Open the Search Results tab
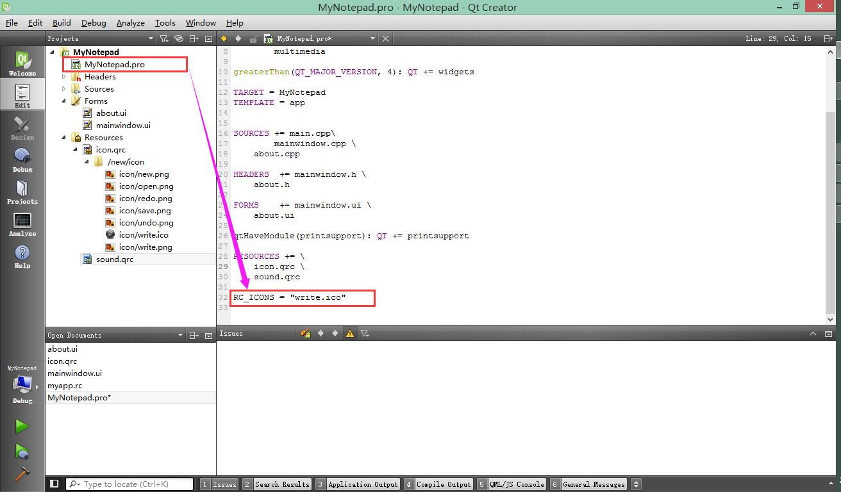This screenshot has width=841, height=492. tap(277, 484)
